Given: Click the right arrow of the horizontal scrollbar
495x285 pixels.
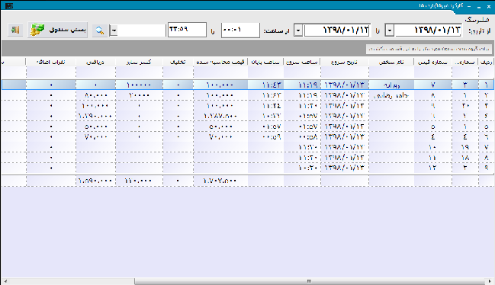Looking at the screenshot, I should 490,281.
